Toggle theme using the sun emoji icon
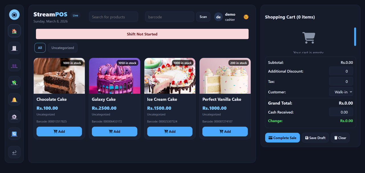 click(x=246, y=17)
